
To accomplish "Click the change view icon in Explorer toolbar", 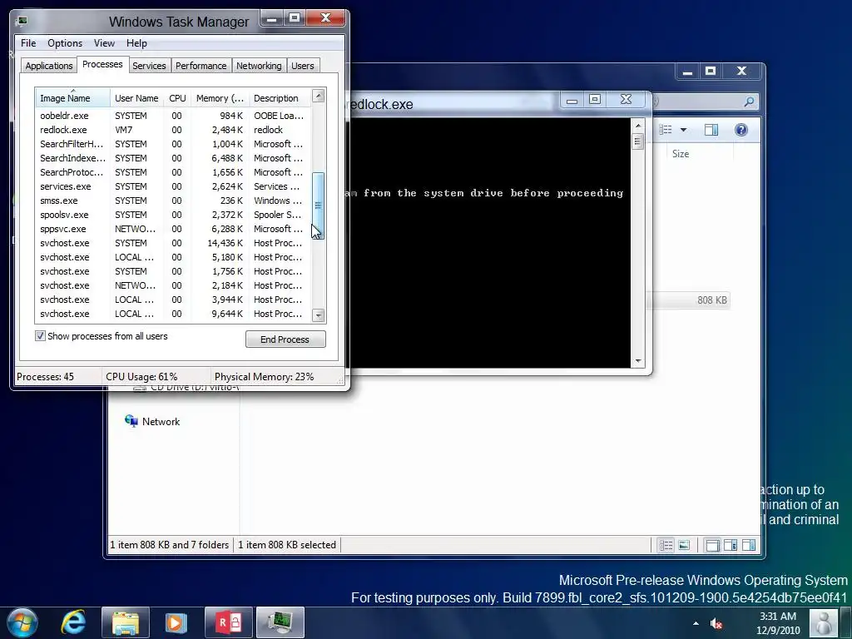I will (x=666, y=129).
